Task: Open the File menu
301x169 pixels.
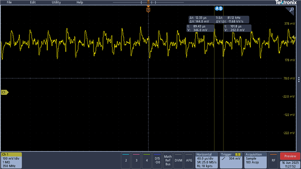Action: pyautogui.click(x=9, y=2)
